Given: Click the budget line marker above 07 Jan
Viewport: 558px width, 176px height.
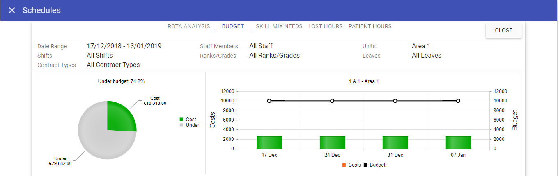Looking at the screenshot, I should point(458,101).
